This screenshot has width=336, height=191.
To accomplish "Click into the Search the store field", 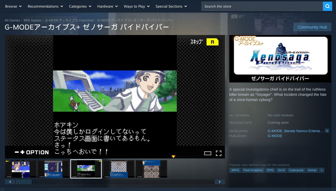I will [261, 6].
